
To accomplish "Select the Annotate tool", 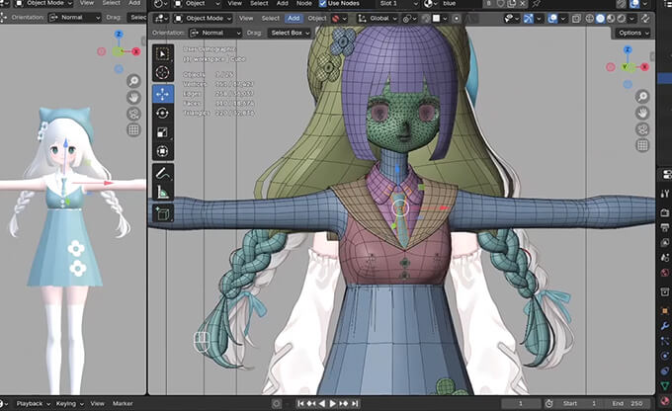I will pyautogui.click(x=162, y=173).
